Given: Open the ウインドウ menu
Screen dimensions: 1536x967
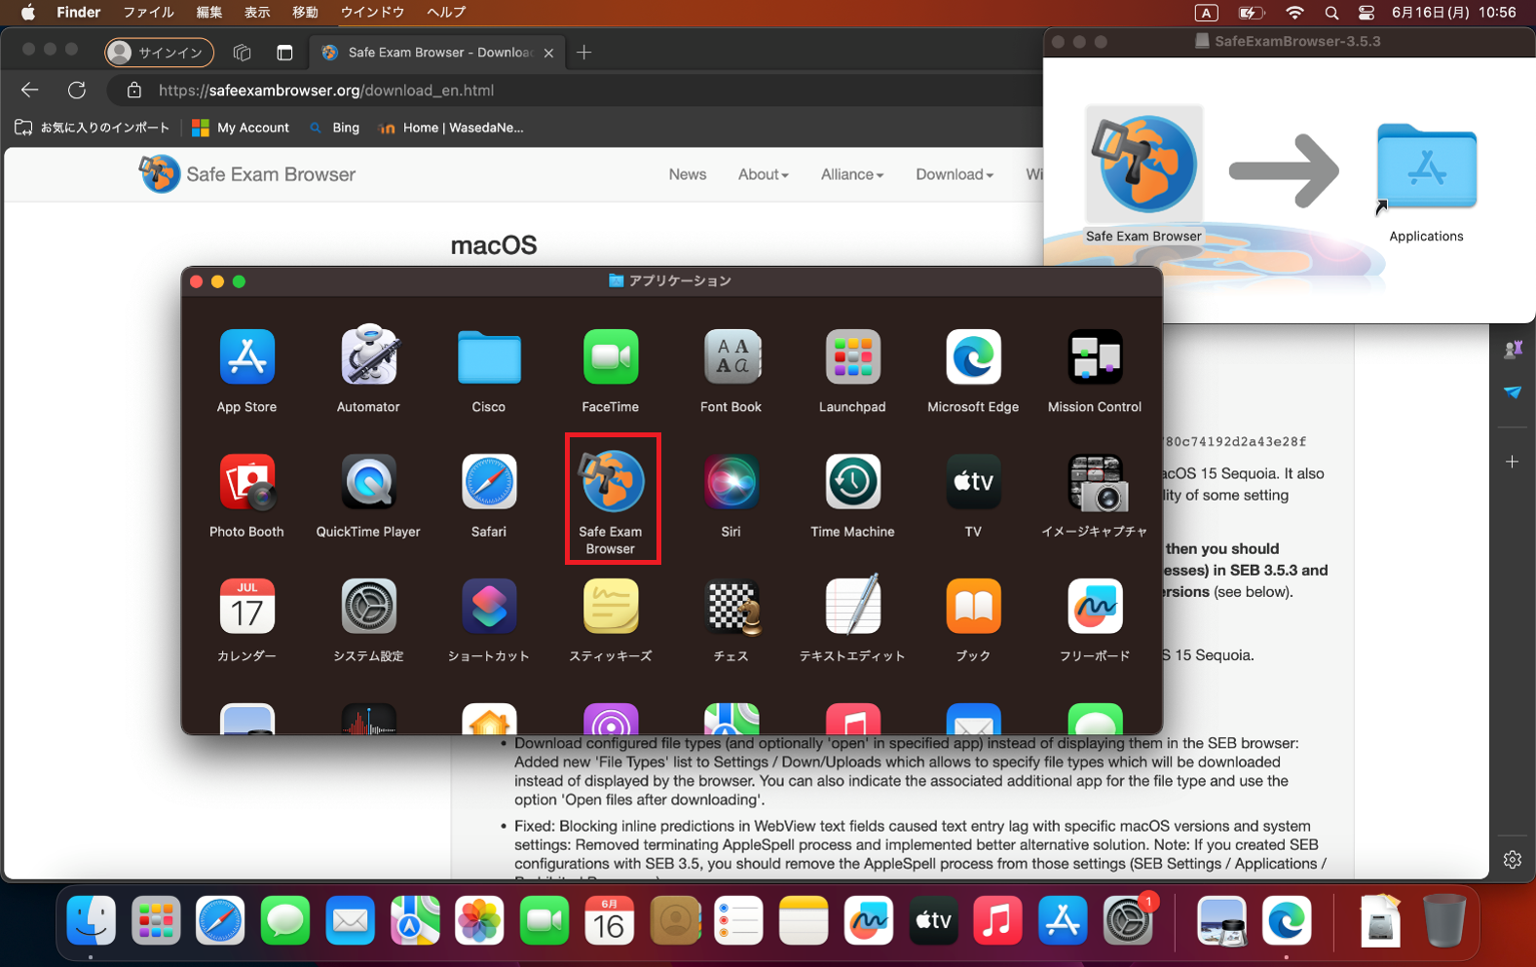Looking at the screenshot, I should (x=372, y=13).
